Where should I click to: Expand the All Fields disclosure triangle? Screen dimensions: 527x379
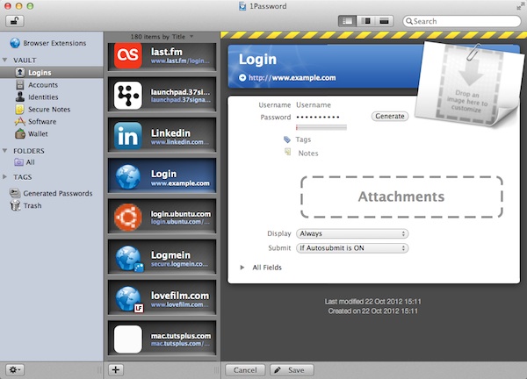pos(242,268)
